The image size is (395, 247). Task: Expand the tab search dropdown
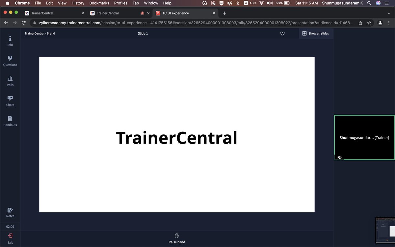[389, 13]
